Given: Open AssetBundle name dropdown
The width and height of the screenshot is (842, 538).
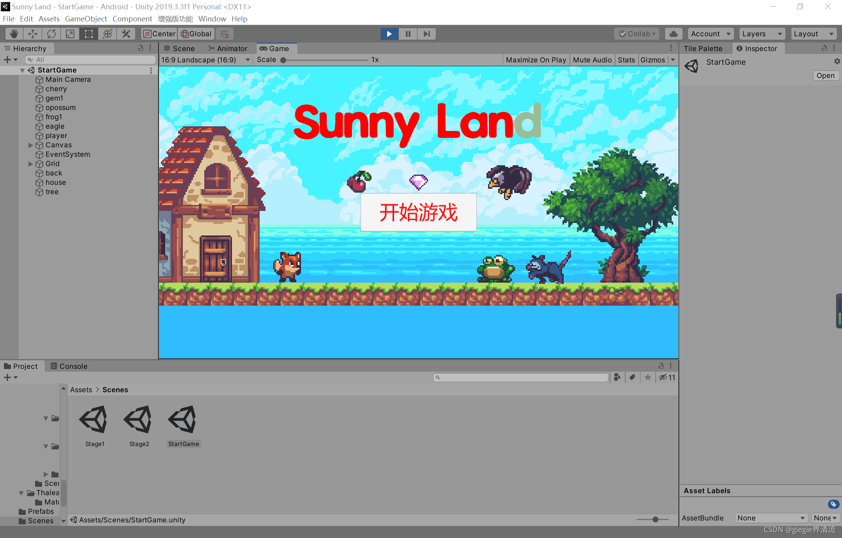Looking at the screenshot, I should tap(771, 518).
